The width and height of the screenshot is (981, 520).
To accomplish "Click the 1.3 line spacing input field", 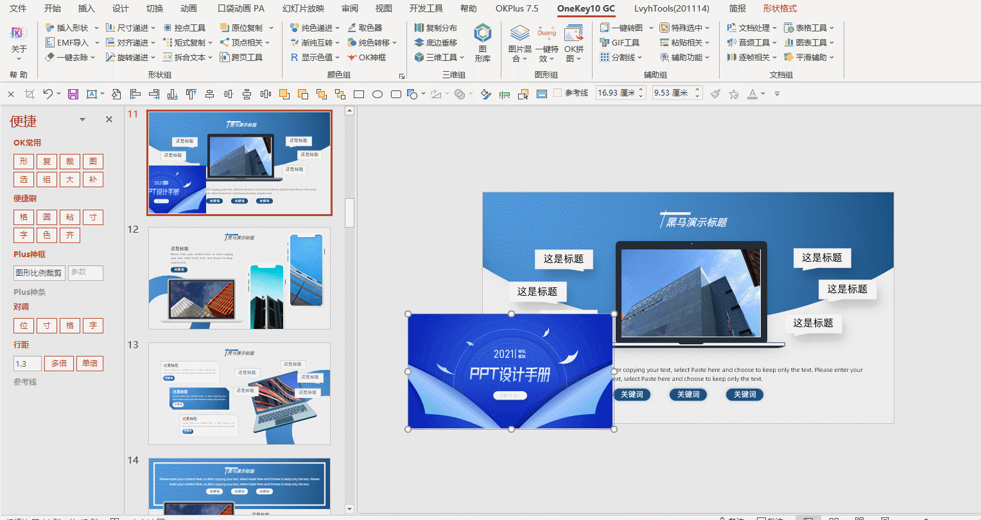I will click(27, 364).
